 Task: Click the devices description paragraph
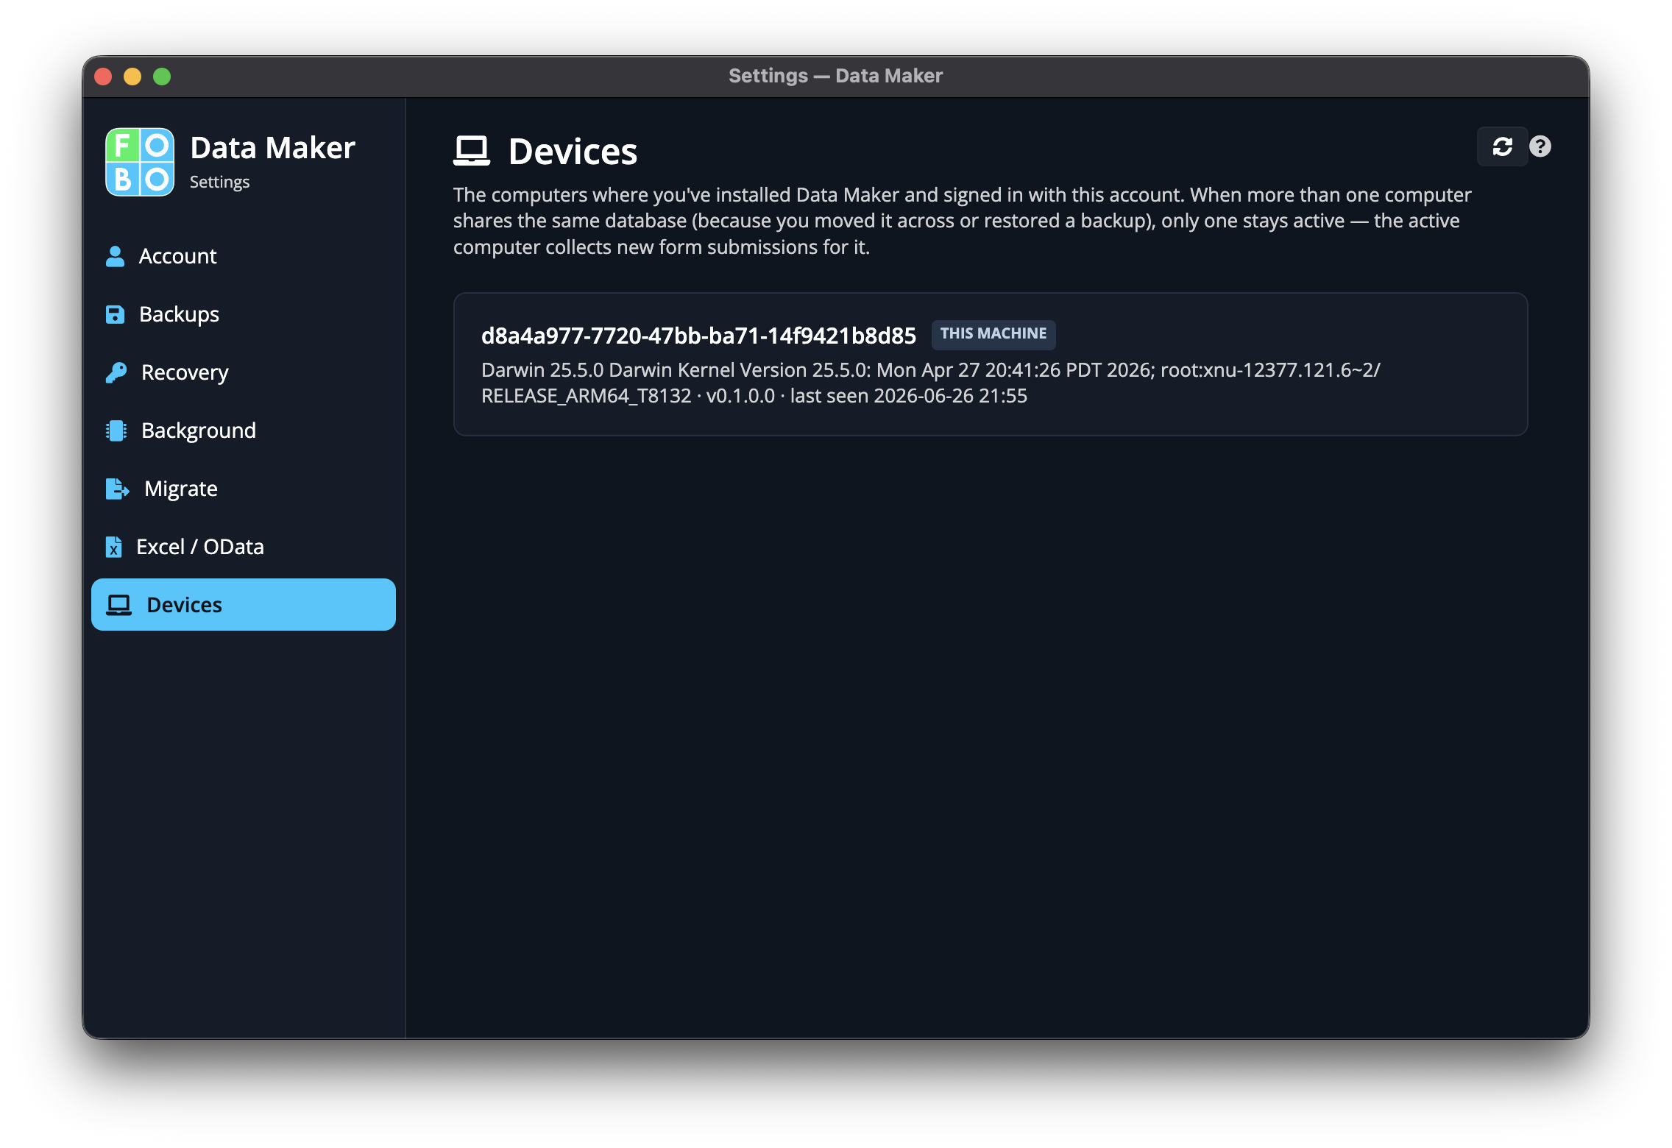[963, 221]
